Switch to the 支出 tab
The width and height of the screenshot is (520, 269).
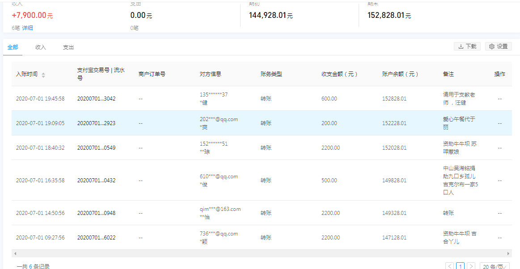tap(68, 47)
